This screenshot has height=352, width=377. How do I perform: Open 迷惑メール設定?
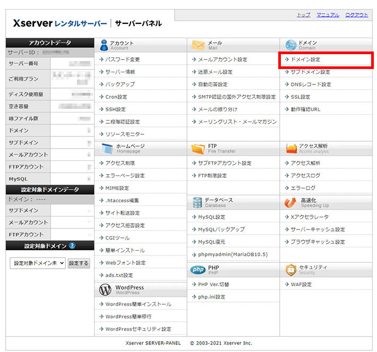coord(215,72)
